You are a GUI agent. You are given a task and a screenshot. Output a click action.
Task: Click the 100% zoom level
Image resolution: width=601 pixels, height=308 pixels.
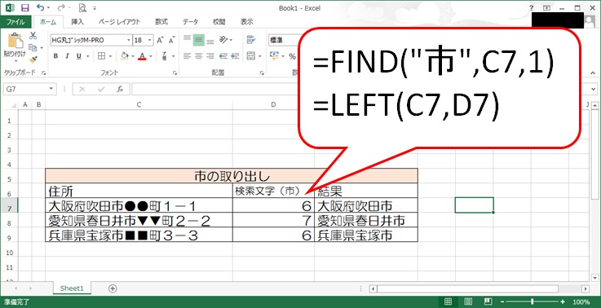click(581, 301)
